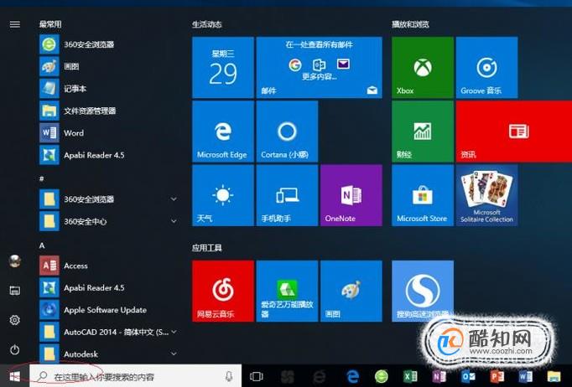This screenshot has height=387, width=572.
Task: Open the 360安全中心 folder entry
Action: (x=109, y=221)
